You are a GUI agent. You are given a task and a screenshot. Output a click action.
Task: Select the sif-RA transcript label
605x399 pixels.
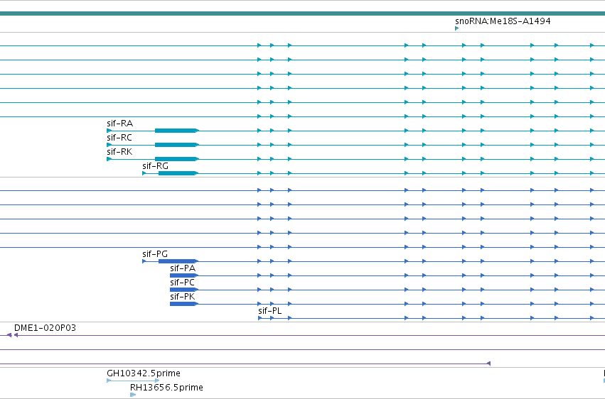pos(119,124)
